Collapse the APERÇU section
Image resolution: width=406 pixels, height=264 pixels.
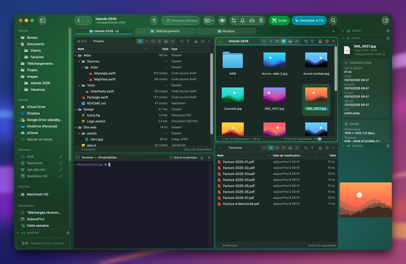click(343, 146)
